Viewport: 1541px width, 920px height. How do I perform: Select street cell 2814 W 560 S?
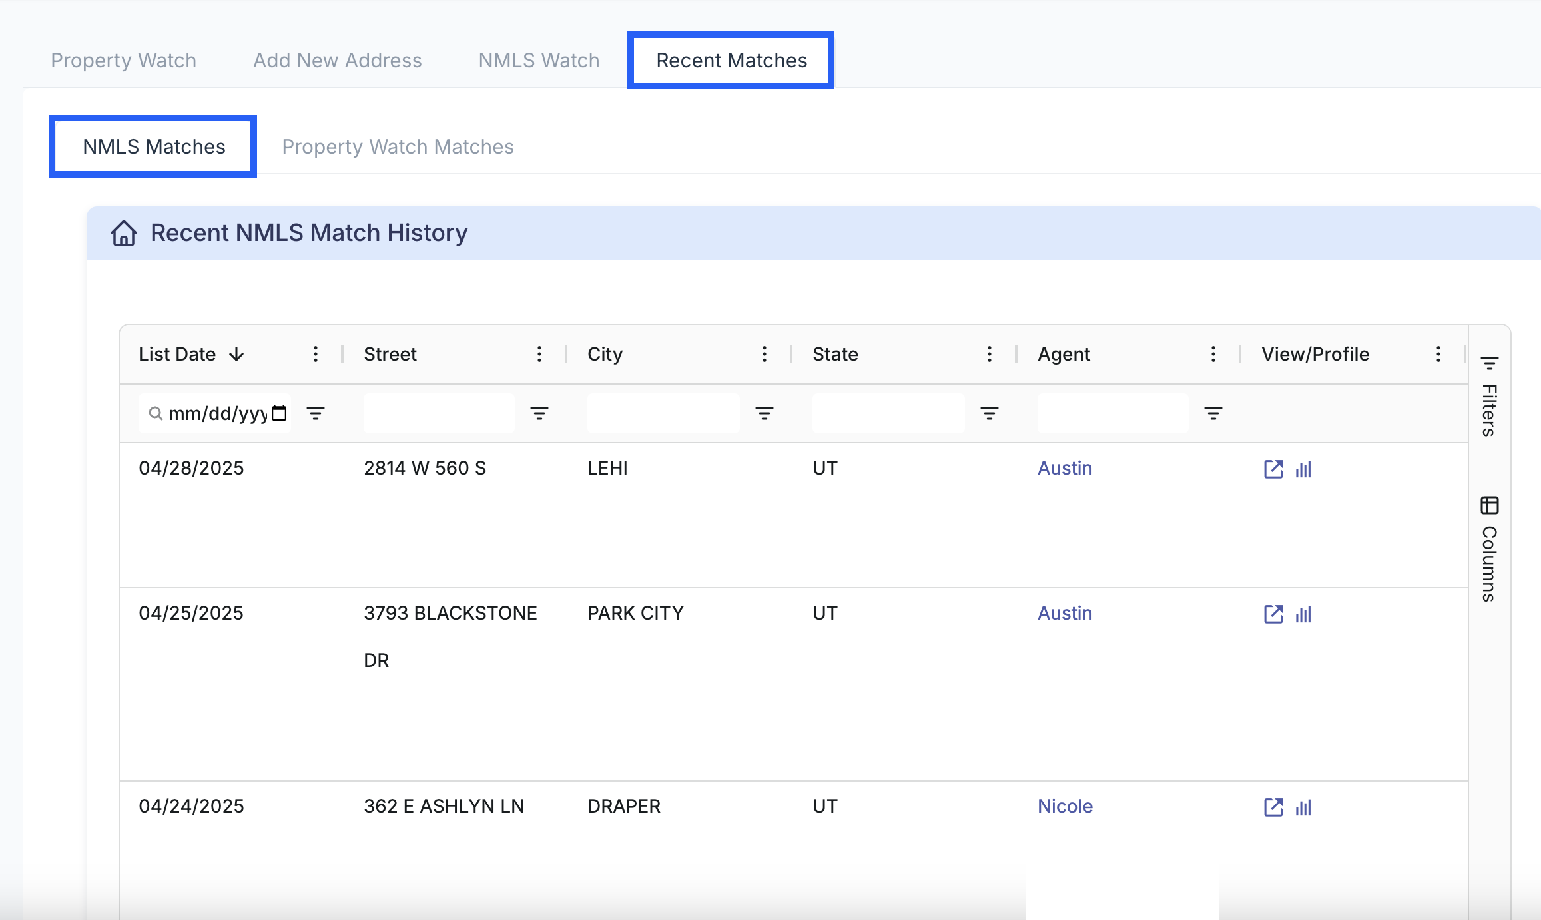click(x=425, y=468)
